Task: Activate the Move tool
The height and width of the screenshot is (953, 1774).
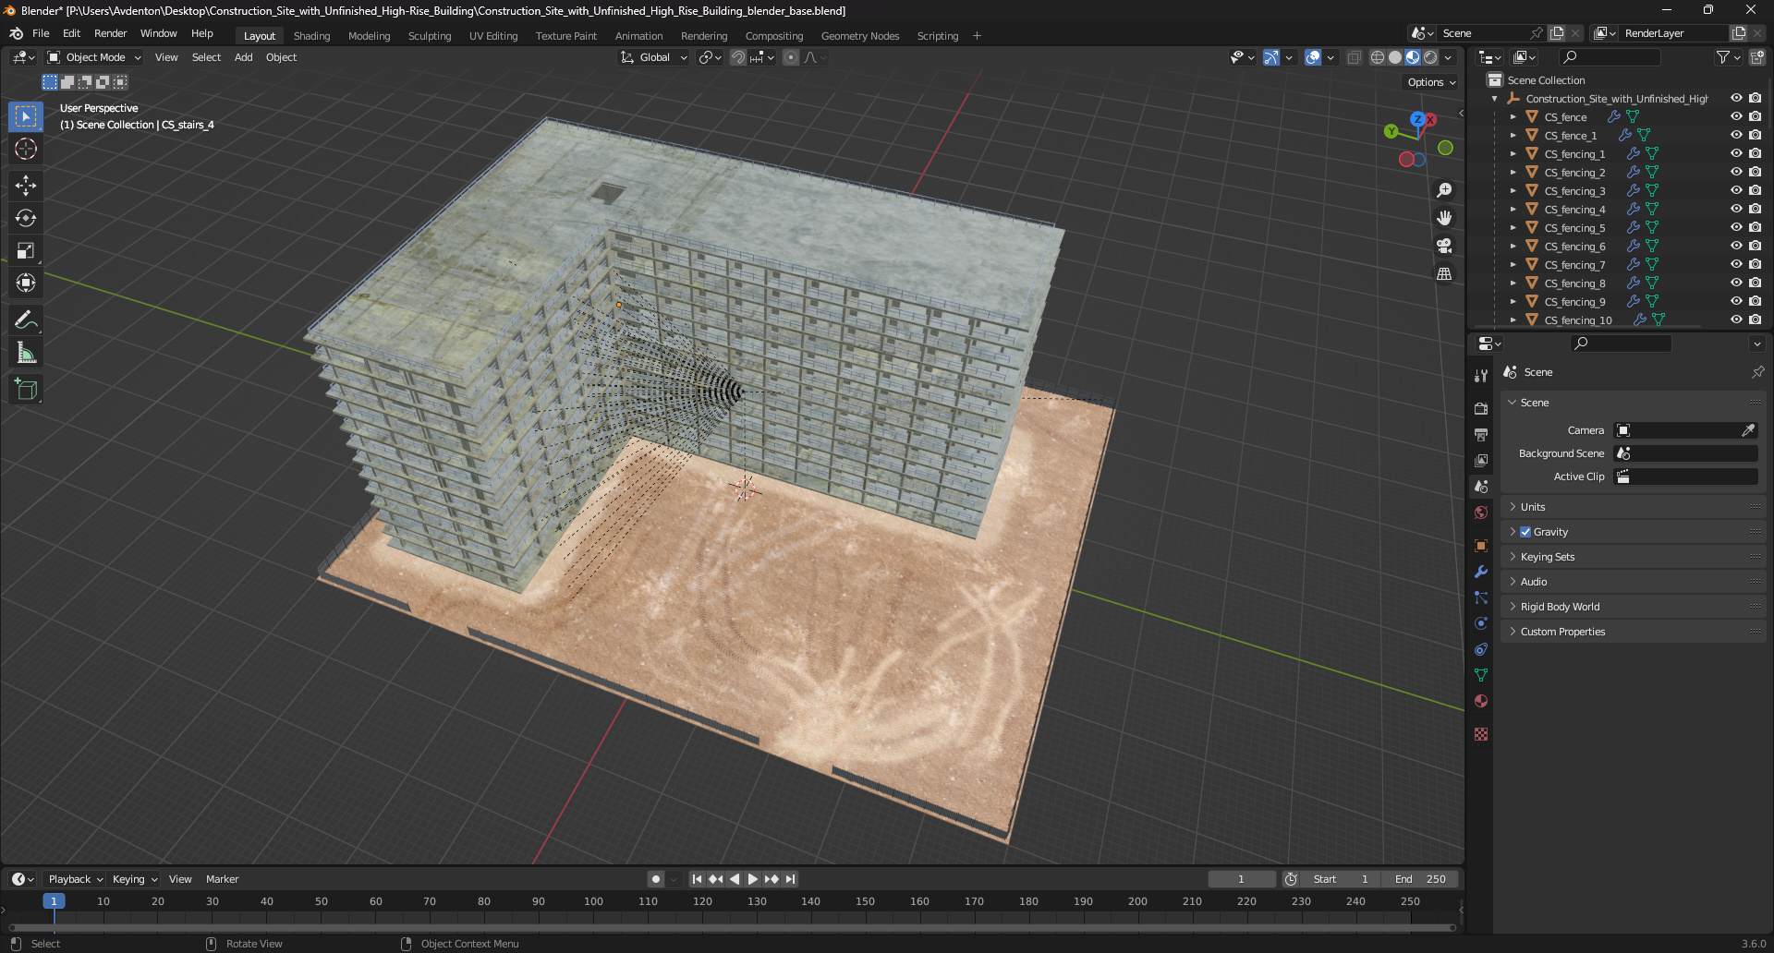Action: [x=26, y=186]
